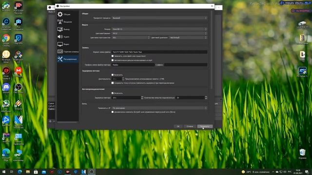The image size is (312, 175).
Task: Click the Maximum Retries value field
Action: (x=190, y=98)
